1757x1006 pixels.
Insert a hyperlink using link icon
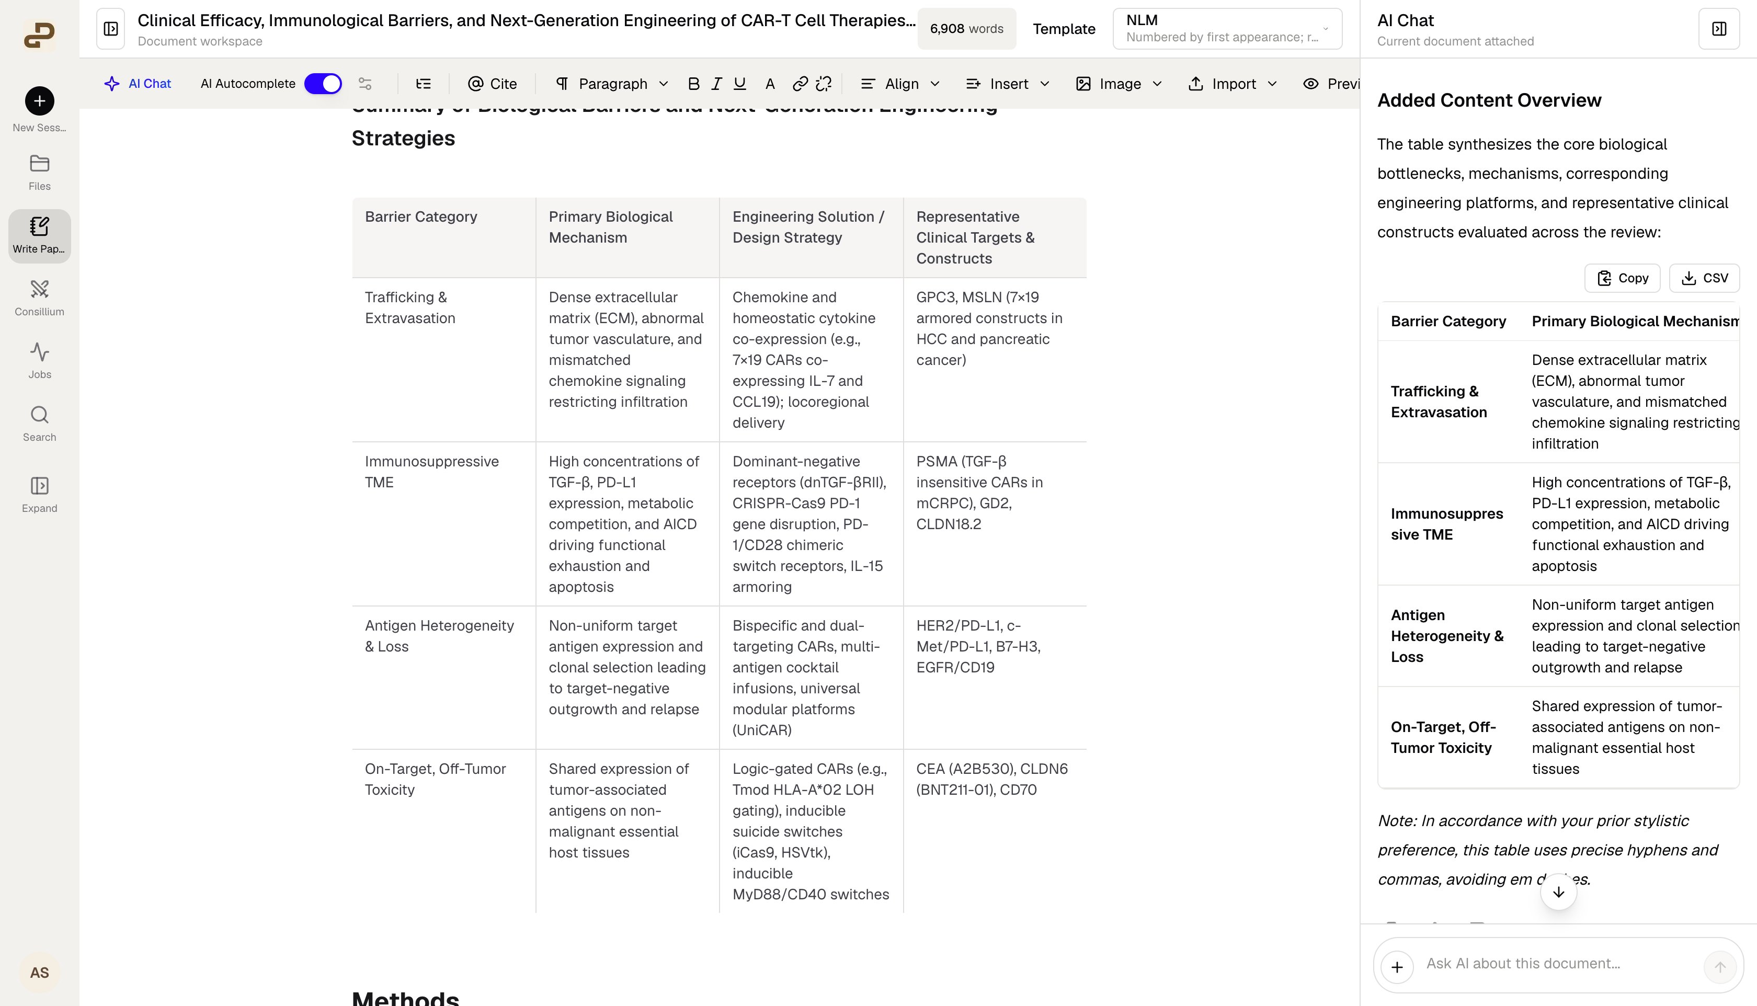pos(800,84)
